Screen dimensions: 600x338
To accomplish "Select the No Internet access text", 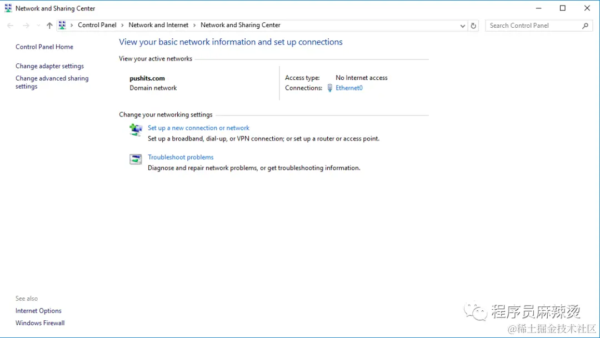I will (362, 78).
